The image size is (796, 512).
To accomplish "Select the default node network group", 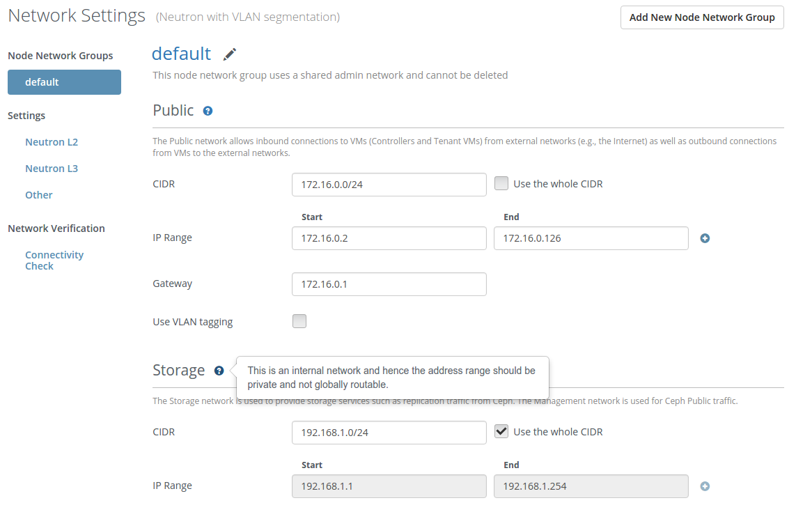I will 64,82.
